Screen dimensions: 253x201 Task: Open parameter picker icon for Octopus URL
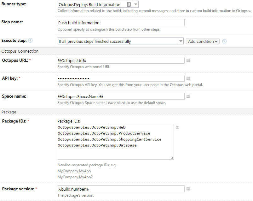188,60
